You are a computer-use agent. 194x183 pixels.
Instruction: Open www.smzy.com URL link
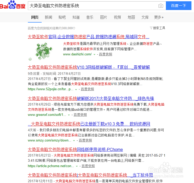50,140
